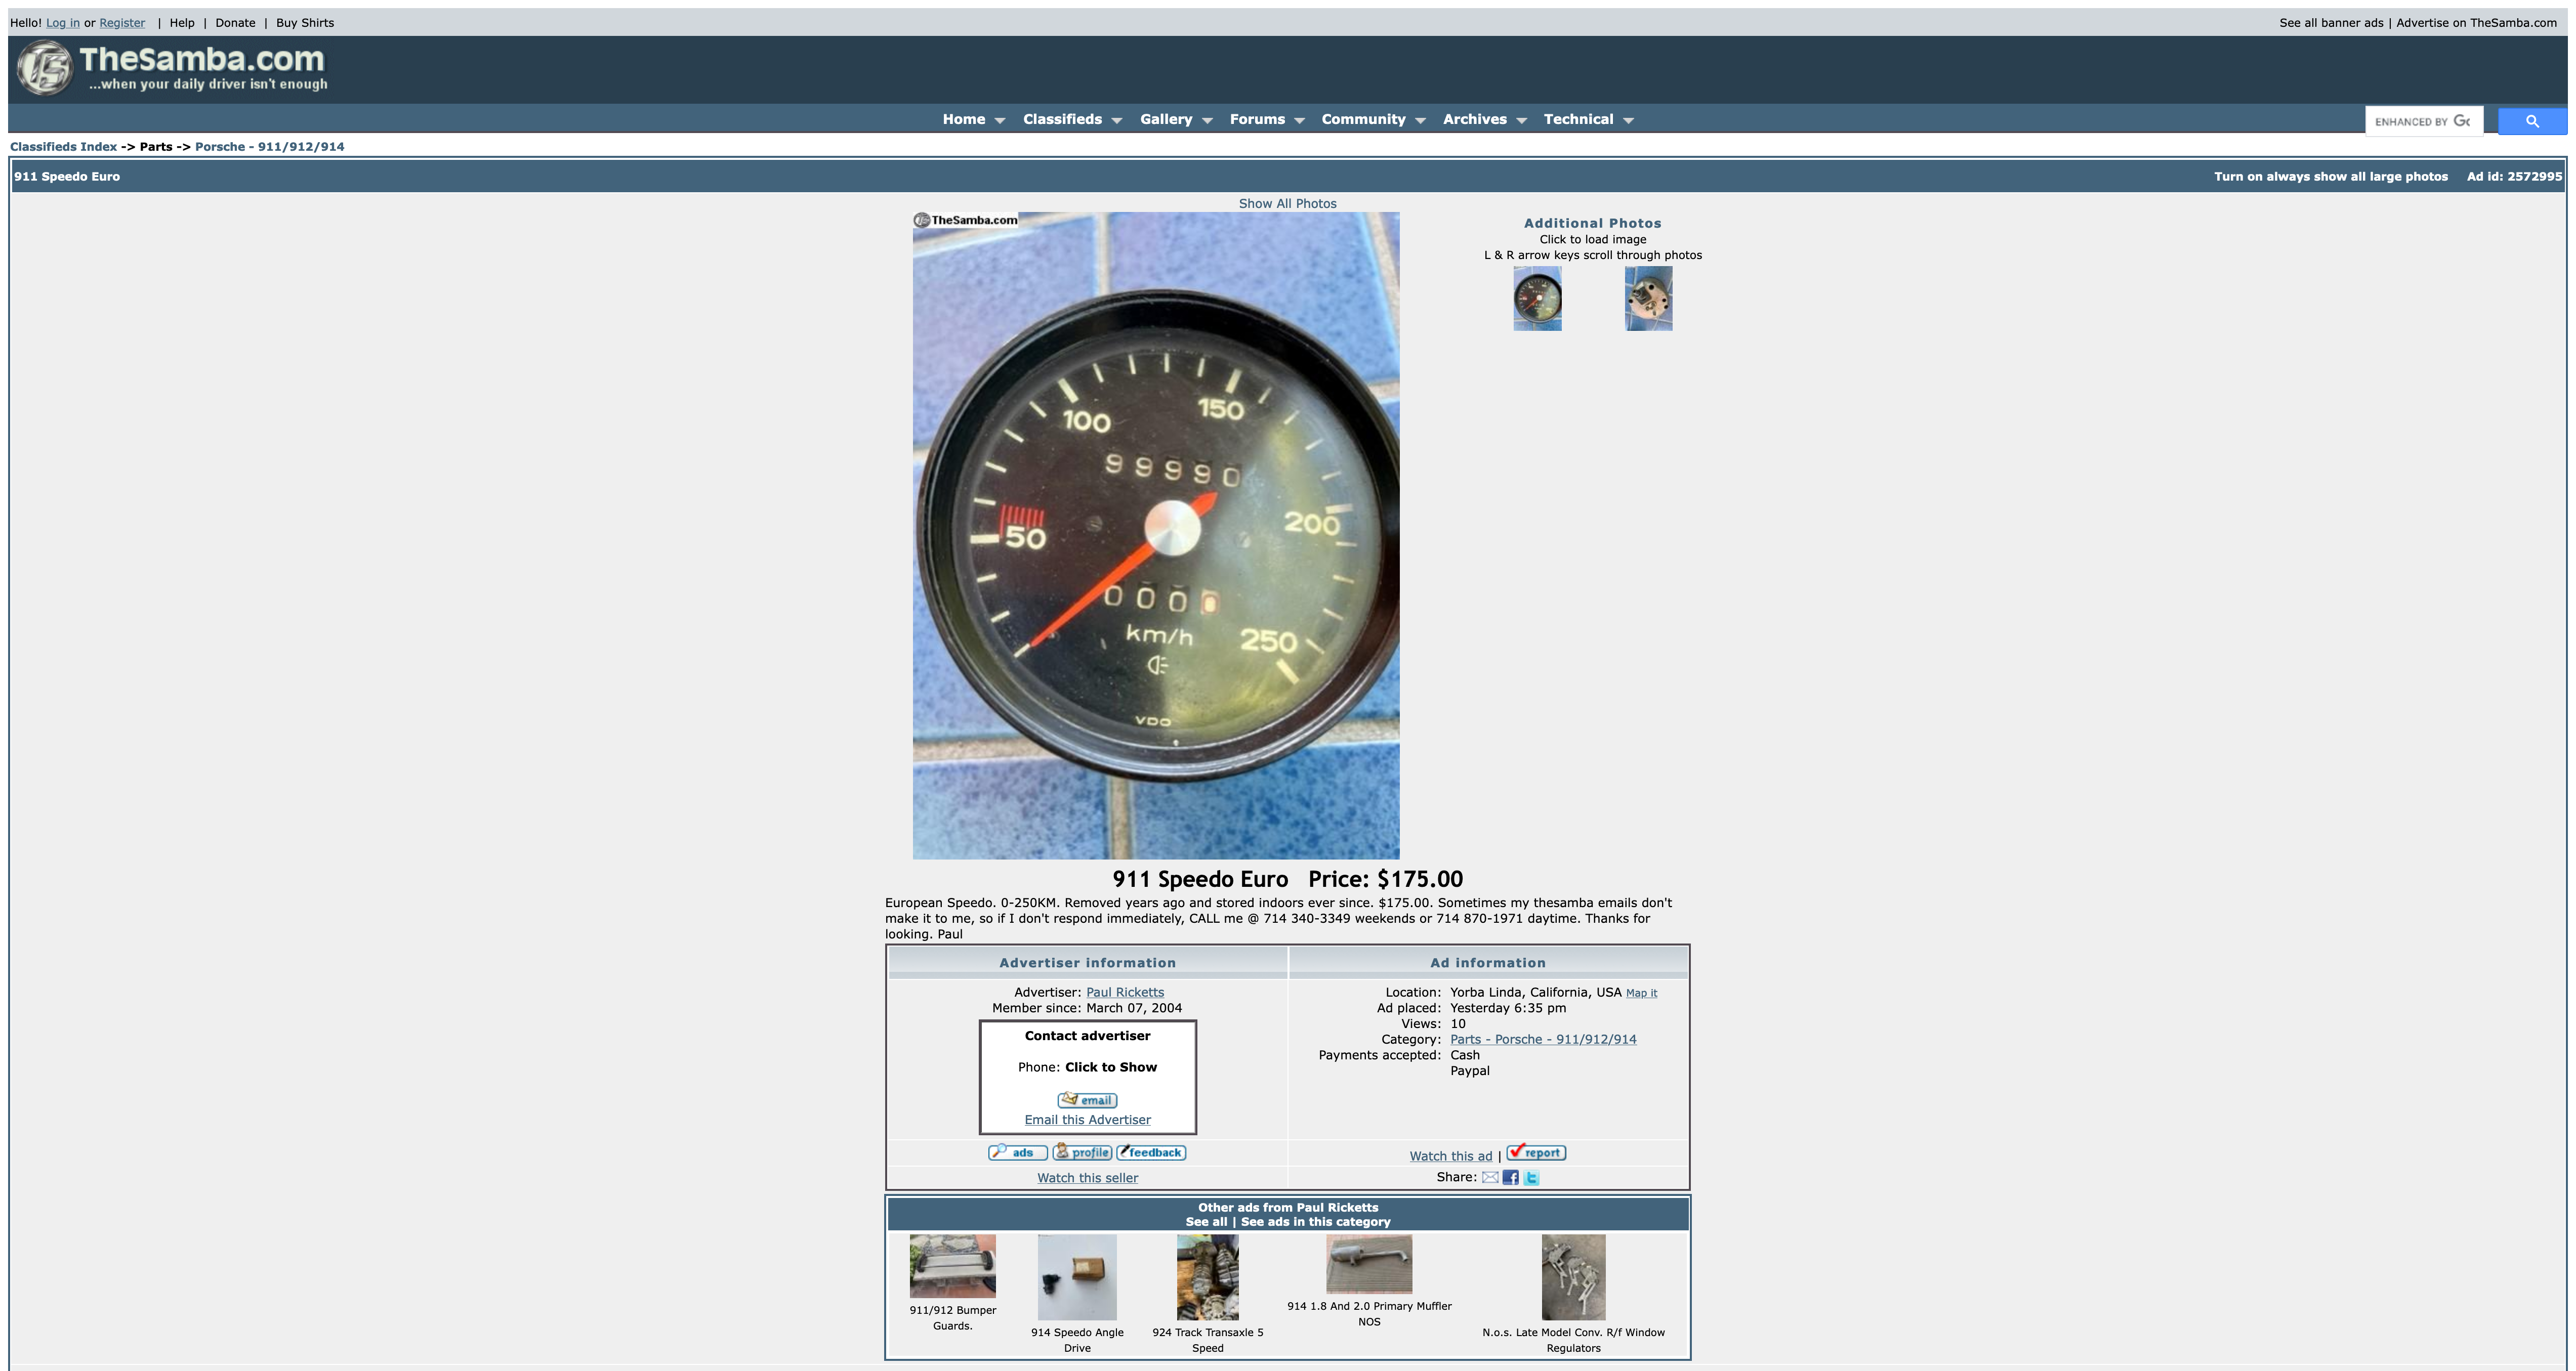Image resolution: width=2576 pixels, height=1371 pixels.
Task: Click phone Click to Show link
Action: 1110,1067
